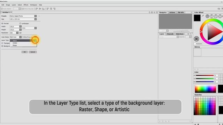This screenshot has width=223, height=125.
Task: Click the Width stepper arrows
Action: pyautogui.click(x=21, y=26)
